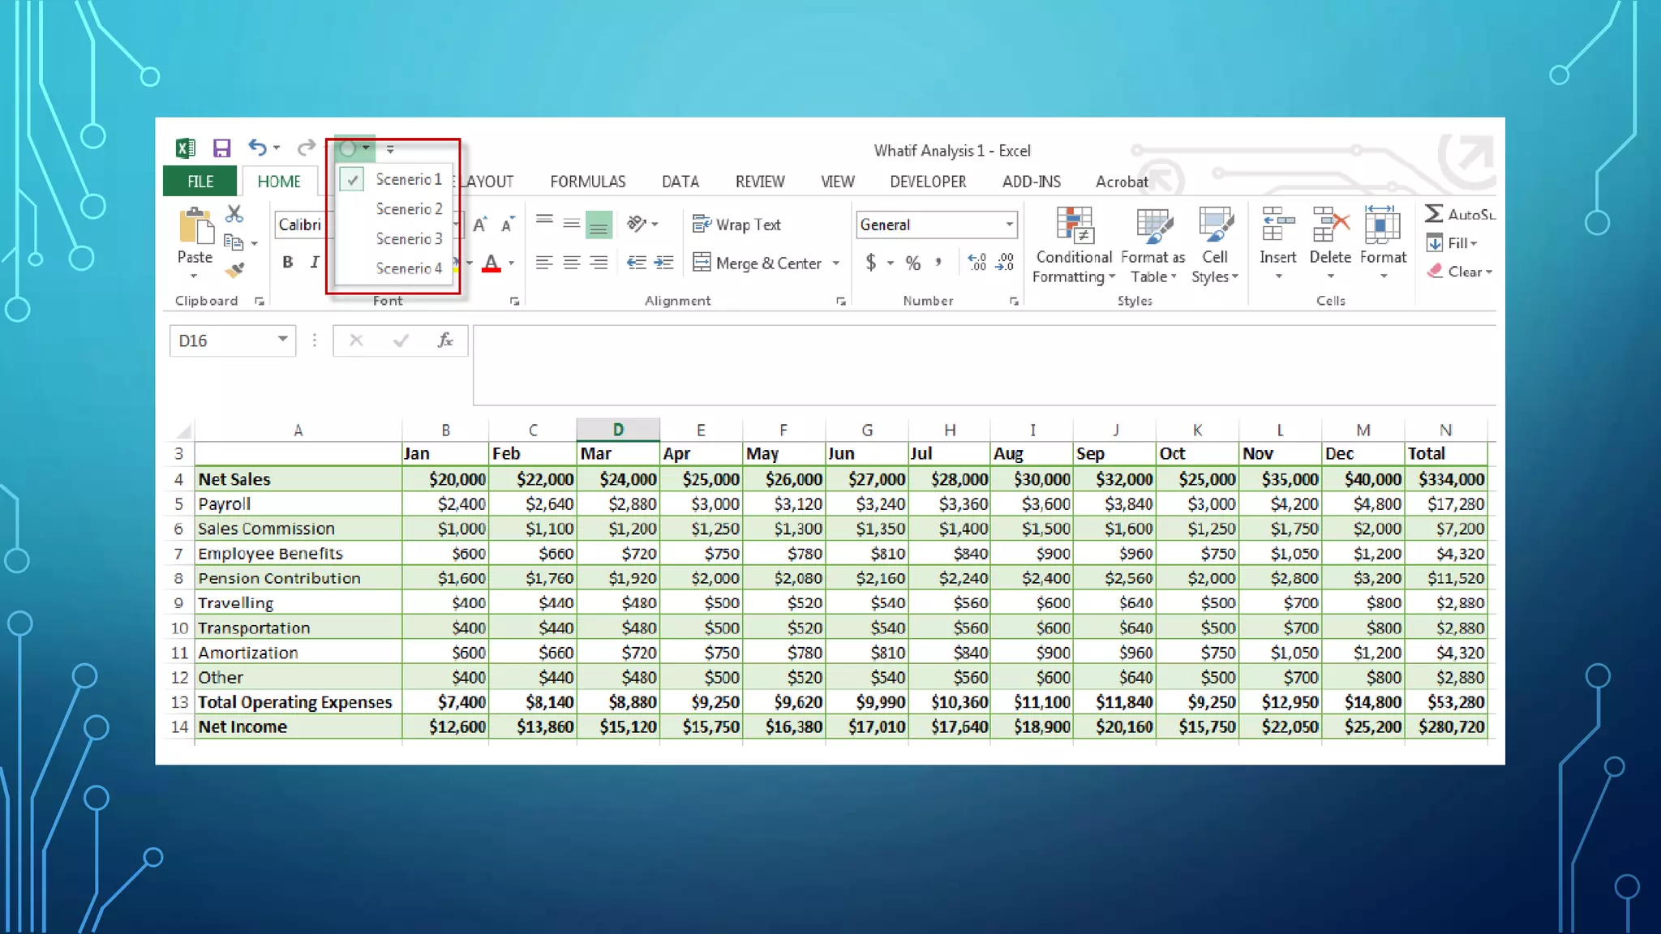Toggle Bold formatting

[x=287, y=262]
